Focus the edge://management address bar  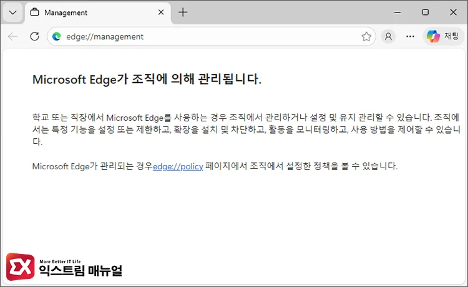(x=212, y=37)
